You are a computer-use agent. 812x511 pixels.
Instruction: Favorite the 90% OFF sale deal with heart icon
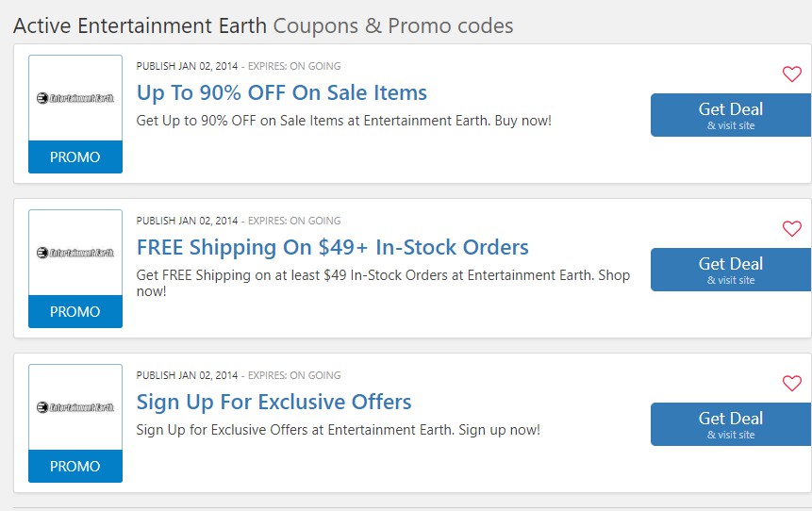(791, 74)
